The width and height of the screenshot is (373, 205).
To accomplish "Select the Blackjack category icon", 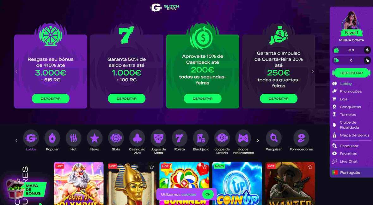I will 201,138.
